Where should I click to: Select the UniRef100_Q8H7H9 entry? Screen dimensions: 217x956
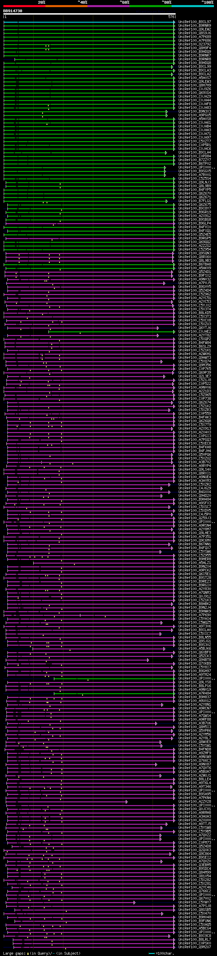pos(195,85)
